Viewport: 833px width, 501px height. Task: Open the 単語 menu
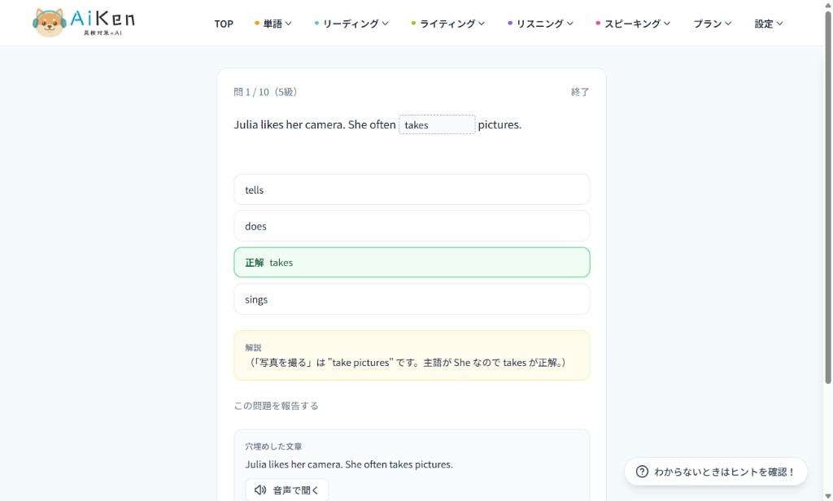(x=273, y=24)
